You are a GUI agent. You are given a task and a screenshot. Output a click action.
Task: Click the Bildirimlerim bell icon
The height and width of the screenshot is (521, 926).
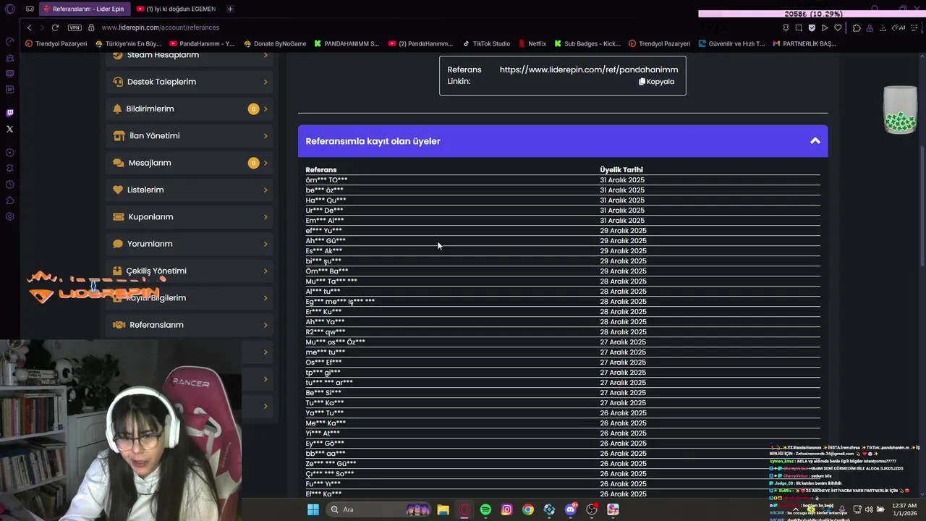(x=118, y=109)
